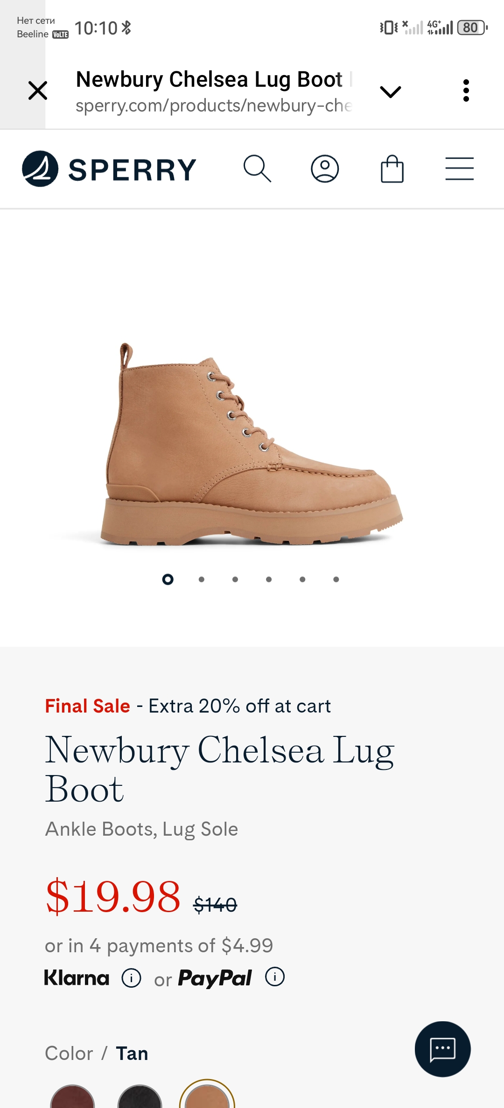Screen dimensions: 504x1108
Task: Go to third product image dot
Action: [x=235, y=579]
